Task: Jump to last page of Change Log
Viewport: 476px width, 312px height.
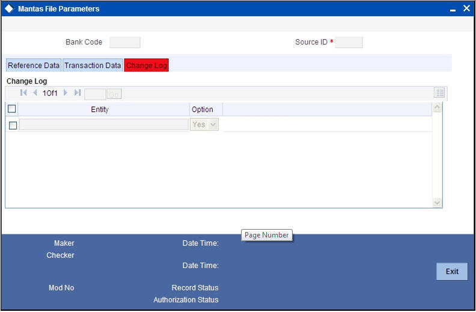Action: tap(78, 93)
